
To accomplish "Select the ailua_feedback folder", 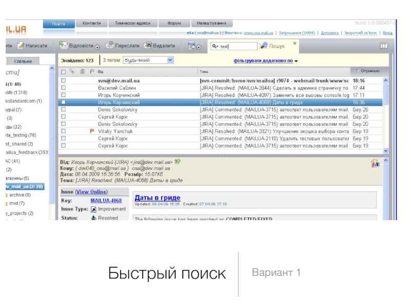I will 27,152.
